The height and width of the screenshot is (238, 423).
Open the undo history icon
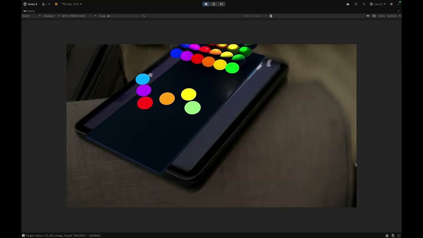tap(356, 4)
